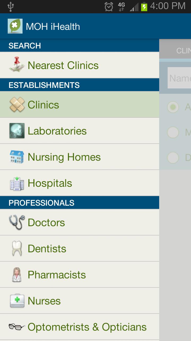Click the Nurses first-aid kit icon
The height and width of the screenshot is (341, 191).
click(16, 301)
